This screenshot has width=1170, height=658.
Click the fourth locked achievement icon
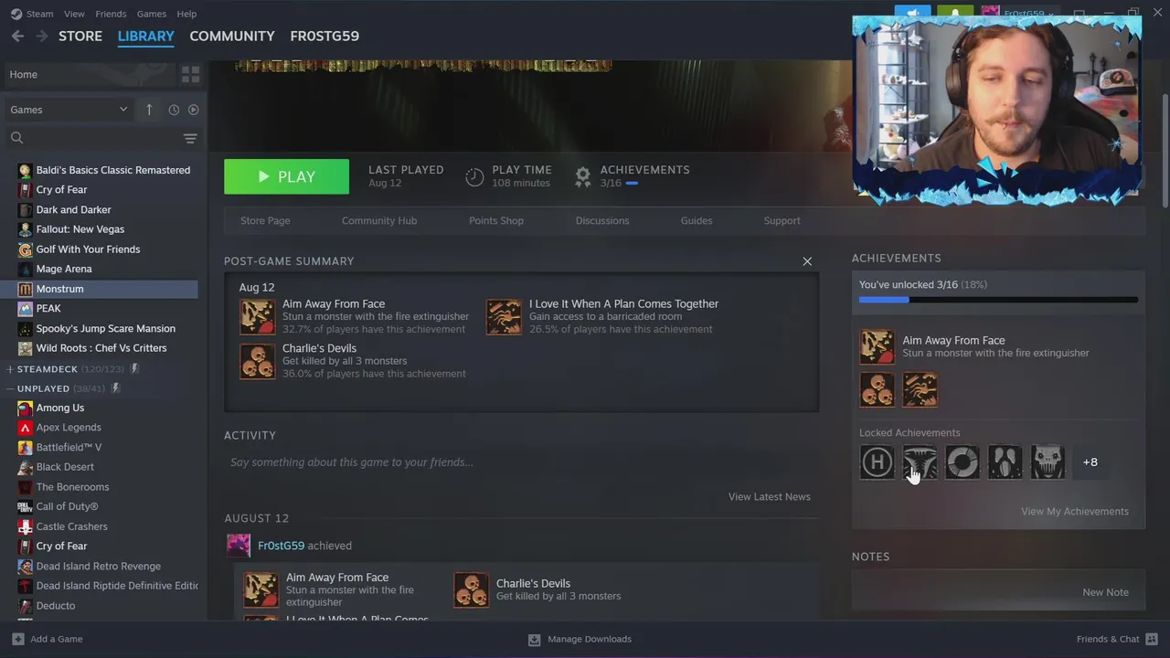point(1005,462)
